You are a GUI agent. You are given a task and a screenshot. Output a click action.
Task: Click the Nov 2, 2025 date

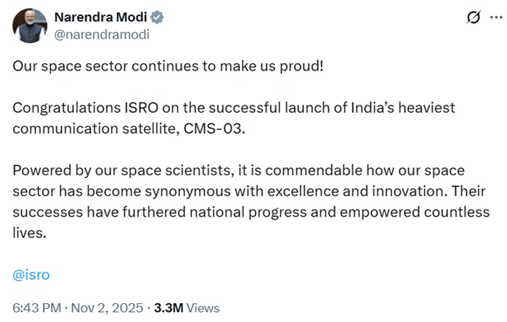click(x=107, y=307)
